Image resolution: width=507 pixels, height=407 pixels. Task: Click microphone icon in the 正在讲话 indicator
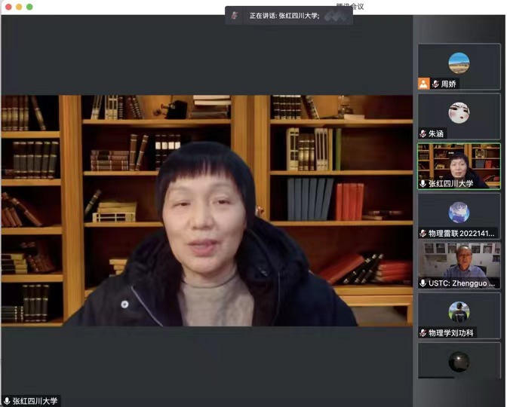tap(236, 15)
